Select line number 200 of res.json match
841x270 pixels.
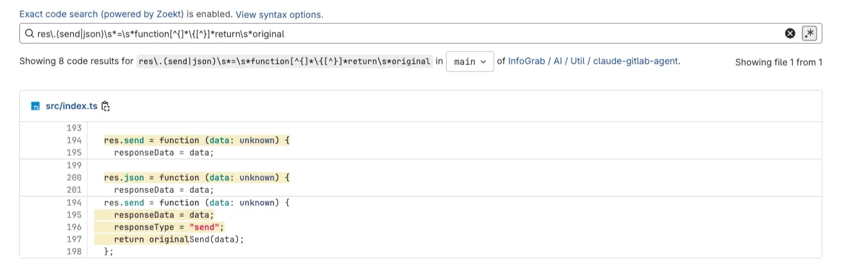pyautogui.click(x=74, y=177)
